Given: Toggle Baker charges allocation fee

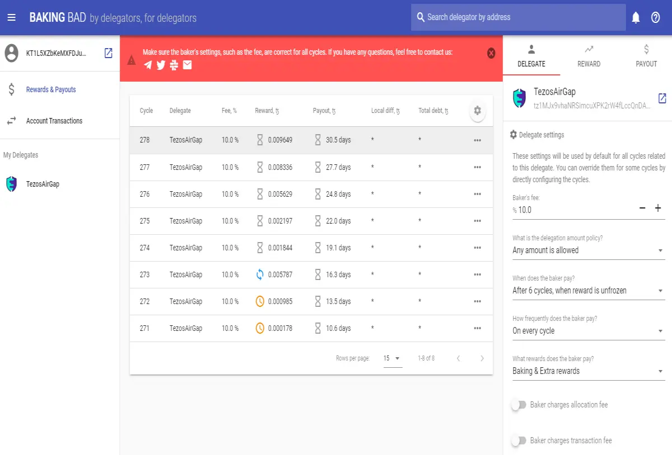Looking at the screenshot, I should point(519,405).
